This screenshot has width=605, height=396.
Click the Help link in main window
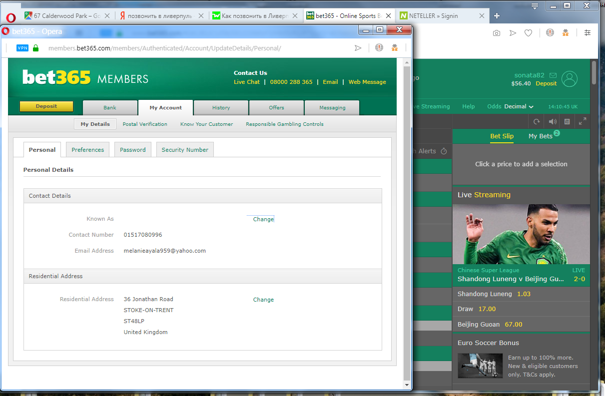pos(469,106)
